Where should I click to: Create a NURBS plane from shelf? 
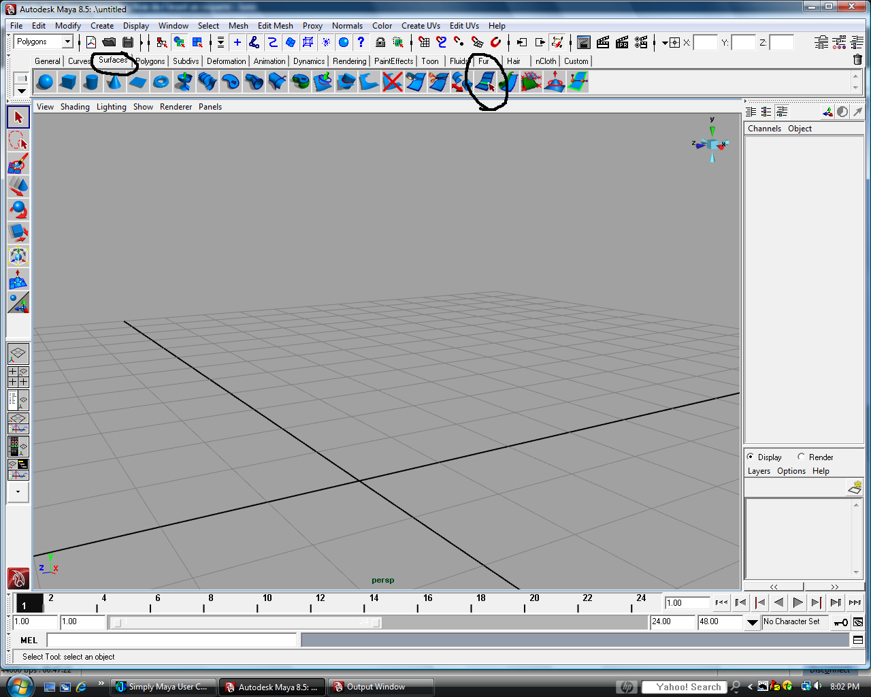pos(137,82)
